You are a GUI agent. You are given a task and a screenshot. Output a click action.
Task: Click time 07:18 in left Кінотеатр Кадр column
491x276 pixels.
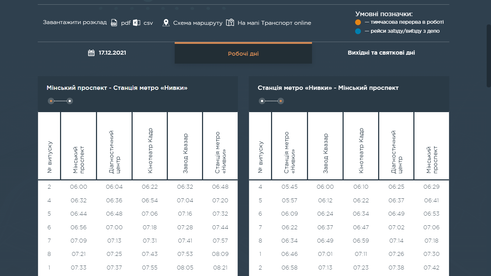click(150, 227)
